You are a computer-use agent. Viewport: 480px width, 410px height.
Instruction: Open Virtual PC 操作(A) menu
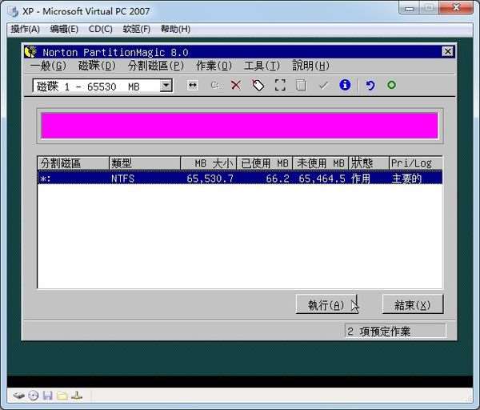coord(25,29)
